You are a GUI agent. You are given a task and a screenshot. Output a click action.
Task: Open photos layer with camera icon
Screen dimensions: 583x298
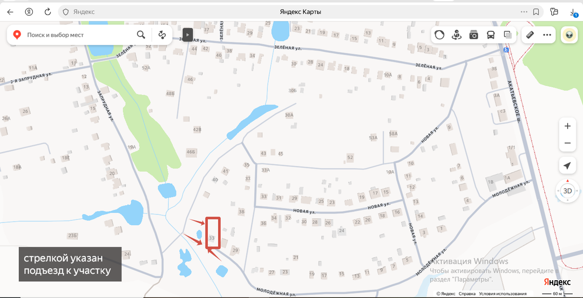coord(473,35)
